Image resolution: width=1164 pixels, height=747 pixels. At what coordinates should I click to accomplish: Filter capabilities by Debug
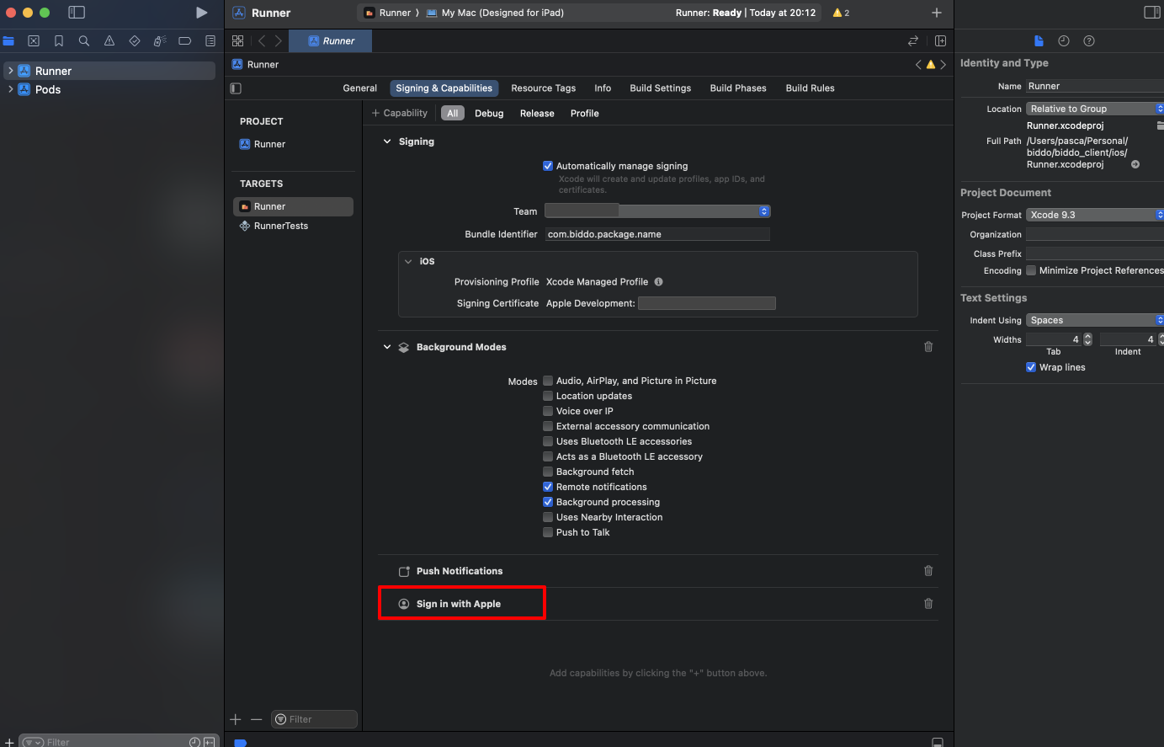489,114
